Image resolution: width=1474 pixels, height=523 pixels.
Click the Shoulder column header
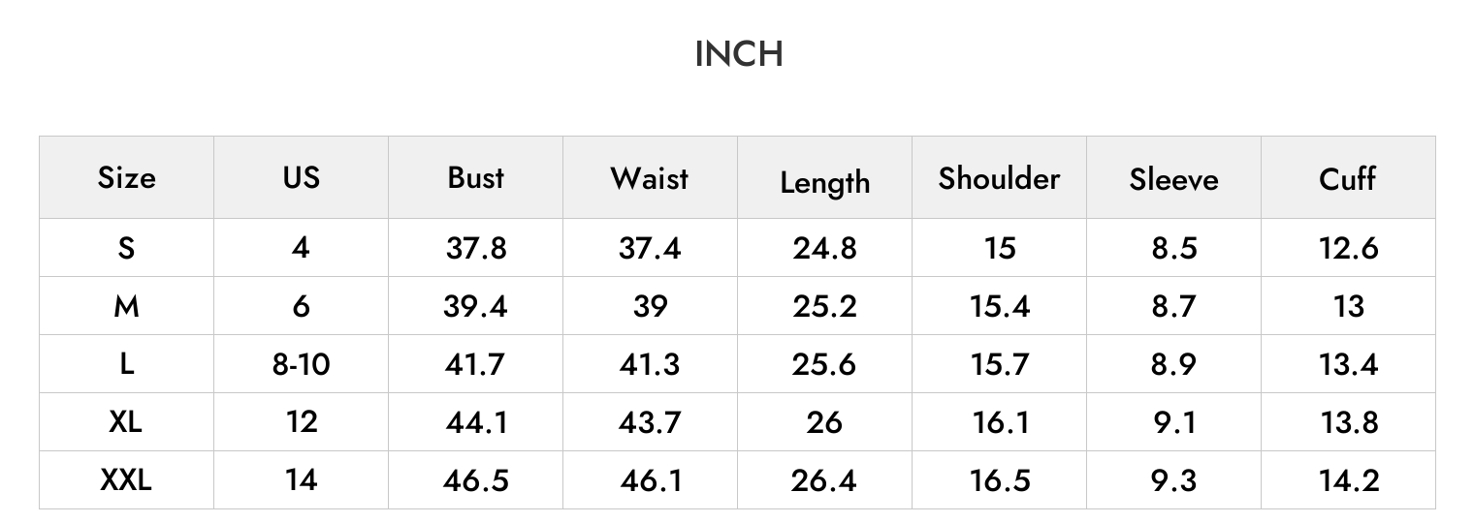(999, 178)
